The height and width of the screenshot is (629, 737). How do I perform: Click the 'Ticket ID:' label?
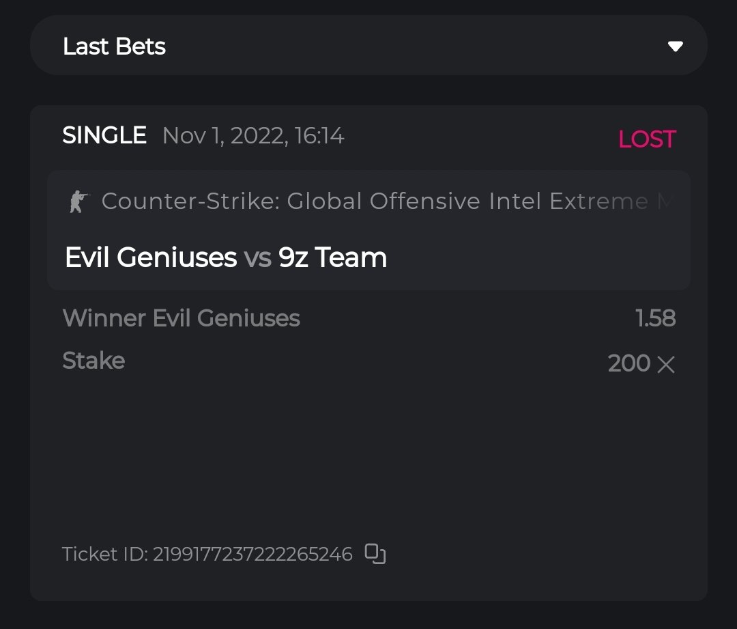(x=105, y=554)
